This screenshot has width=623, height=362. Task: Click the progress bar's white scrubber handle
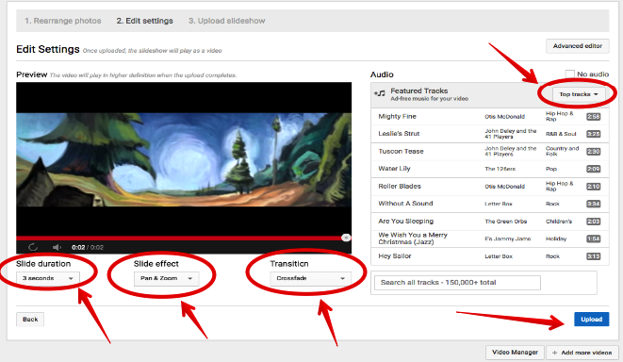346,238
